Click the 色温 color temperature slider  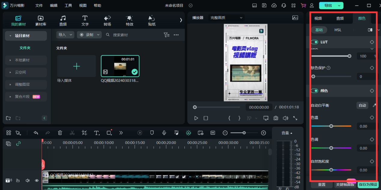(x=331, y=126)
